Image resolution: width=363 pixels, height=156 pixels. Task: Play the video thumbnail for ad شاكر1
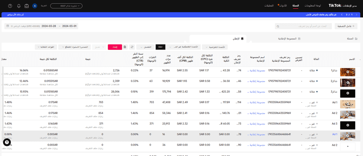[x=347, y=72]
